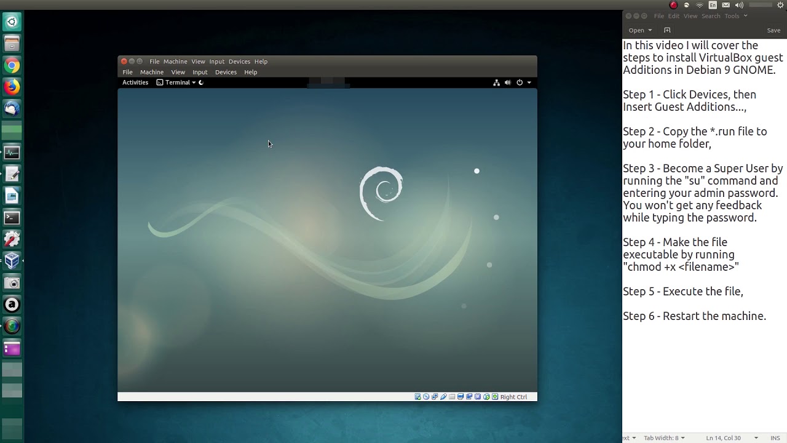This screenshot has width=787, height=443.
Task: Launch Thunderbird from the launcher
Action: coord(12,109)
